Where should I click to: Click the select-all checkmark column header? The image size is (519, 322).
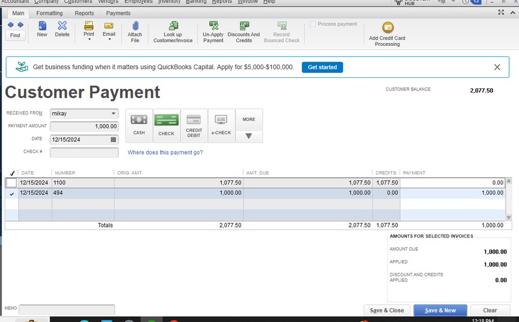(12, 173)
